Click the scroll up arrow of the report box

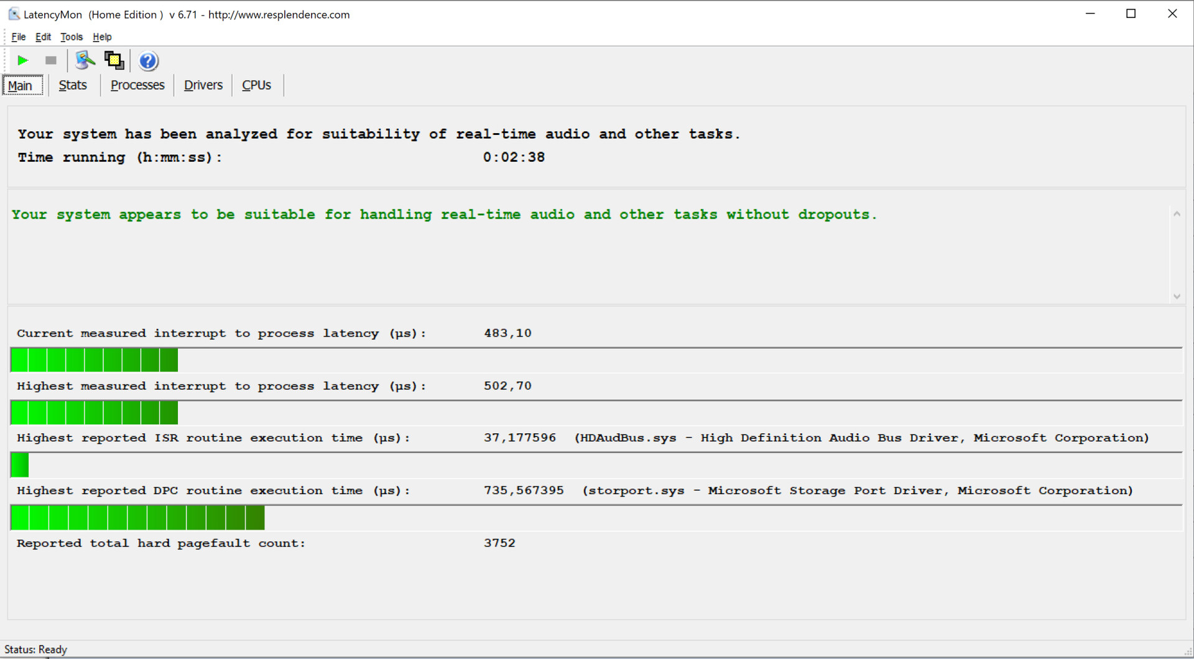click(1177, 214)
